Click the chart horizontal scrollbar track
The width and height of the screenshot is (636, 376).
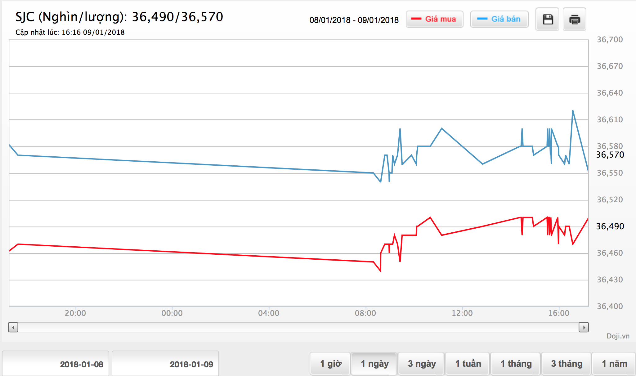coord(298,327)
